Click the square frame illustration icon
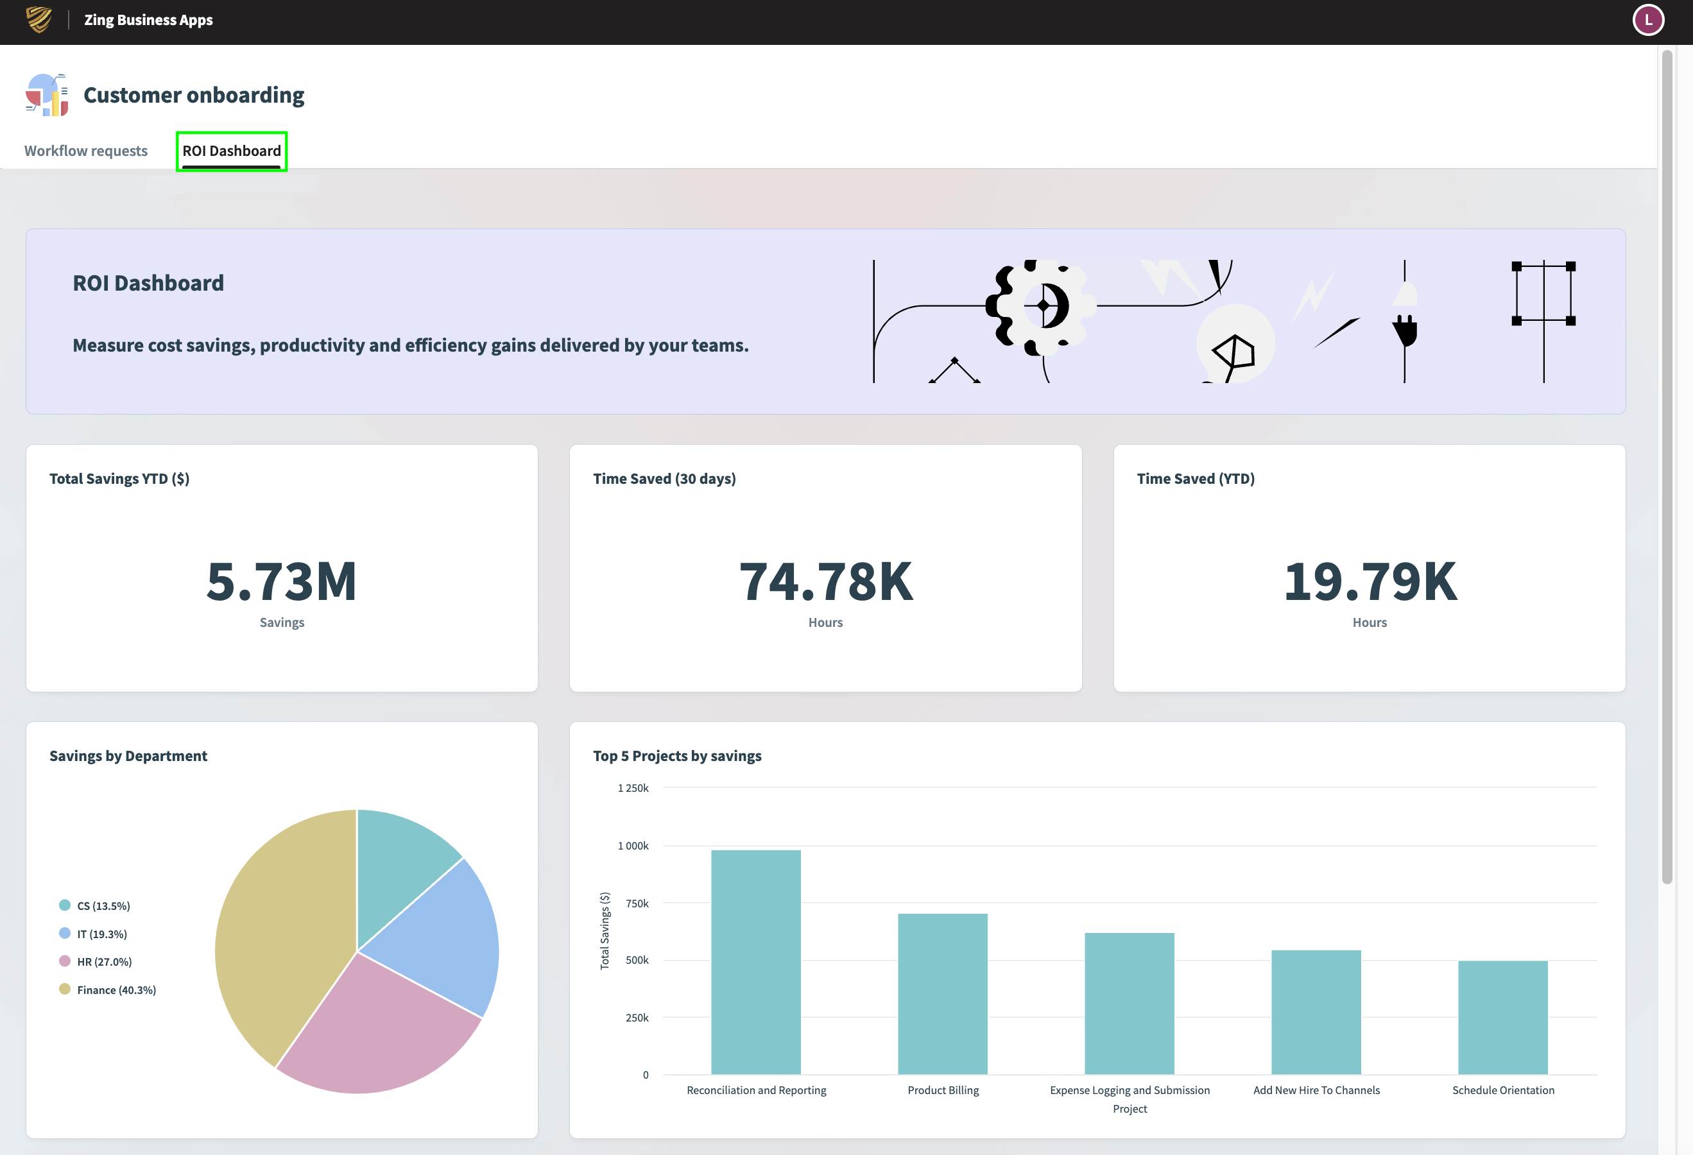Image resolution: width=1693 pixels, height=1155 pixels. pos(1543,293)
